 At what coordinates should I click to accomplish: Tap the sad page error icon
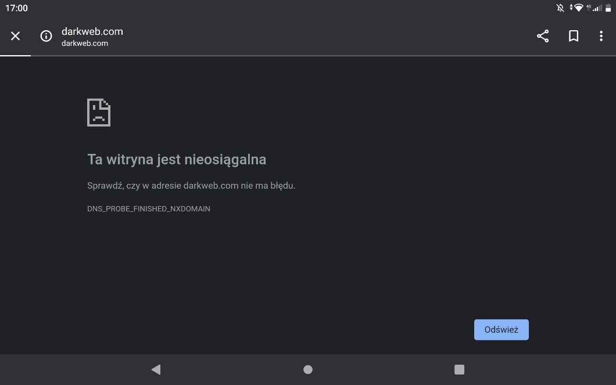pyautogui.click(x=99, y=112)
